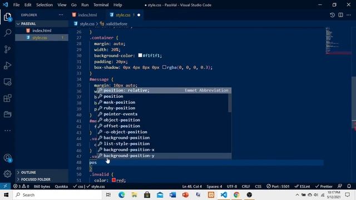Open Microsoft Word from the taskbar
The width and height of the screenshot is (356, 200).
tap(172, 195)
